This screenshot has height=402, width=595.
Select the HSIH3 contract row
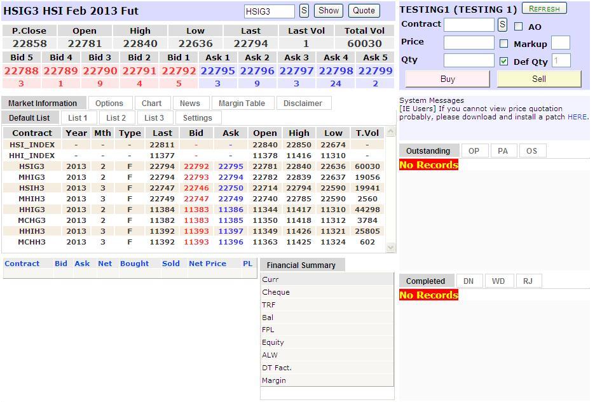pos(32,188)
